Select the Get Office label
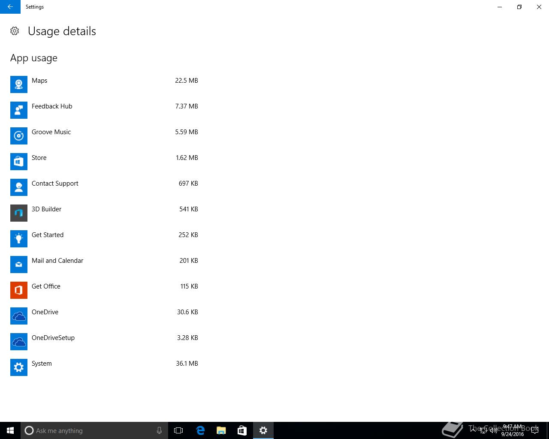Screen dimensions: 549x439 [46, 286]
